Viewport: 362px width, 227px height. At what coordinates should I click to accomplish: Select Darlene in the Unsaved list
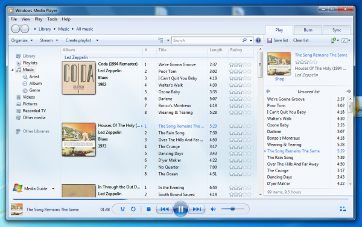point(274,132)
